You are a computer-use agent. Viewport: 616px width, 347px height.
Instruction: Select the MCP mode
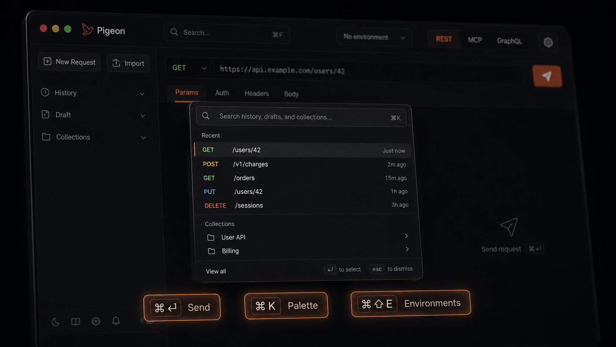coord(475,40)
